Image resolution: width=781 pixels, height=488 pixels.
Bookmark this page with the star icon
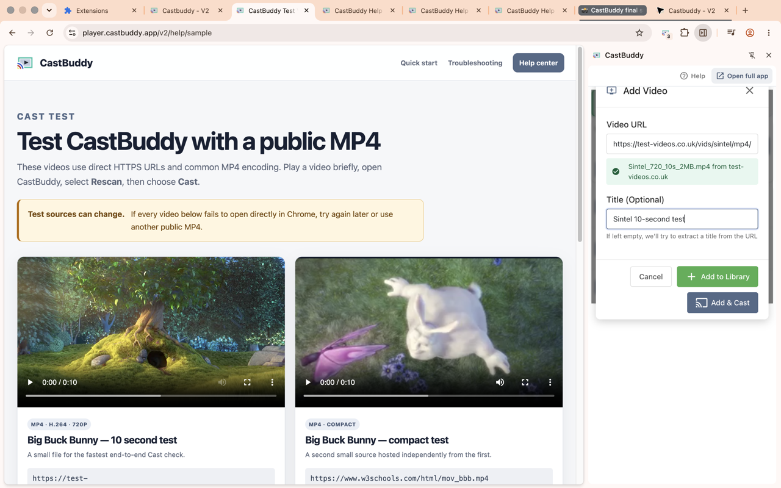pyautogui.click(x=639, y=33)
